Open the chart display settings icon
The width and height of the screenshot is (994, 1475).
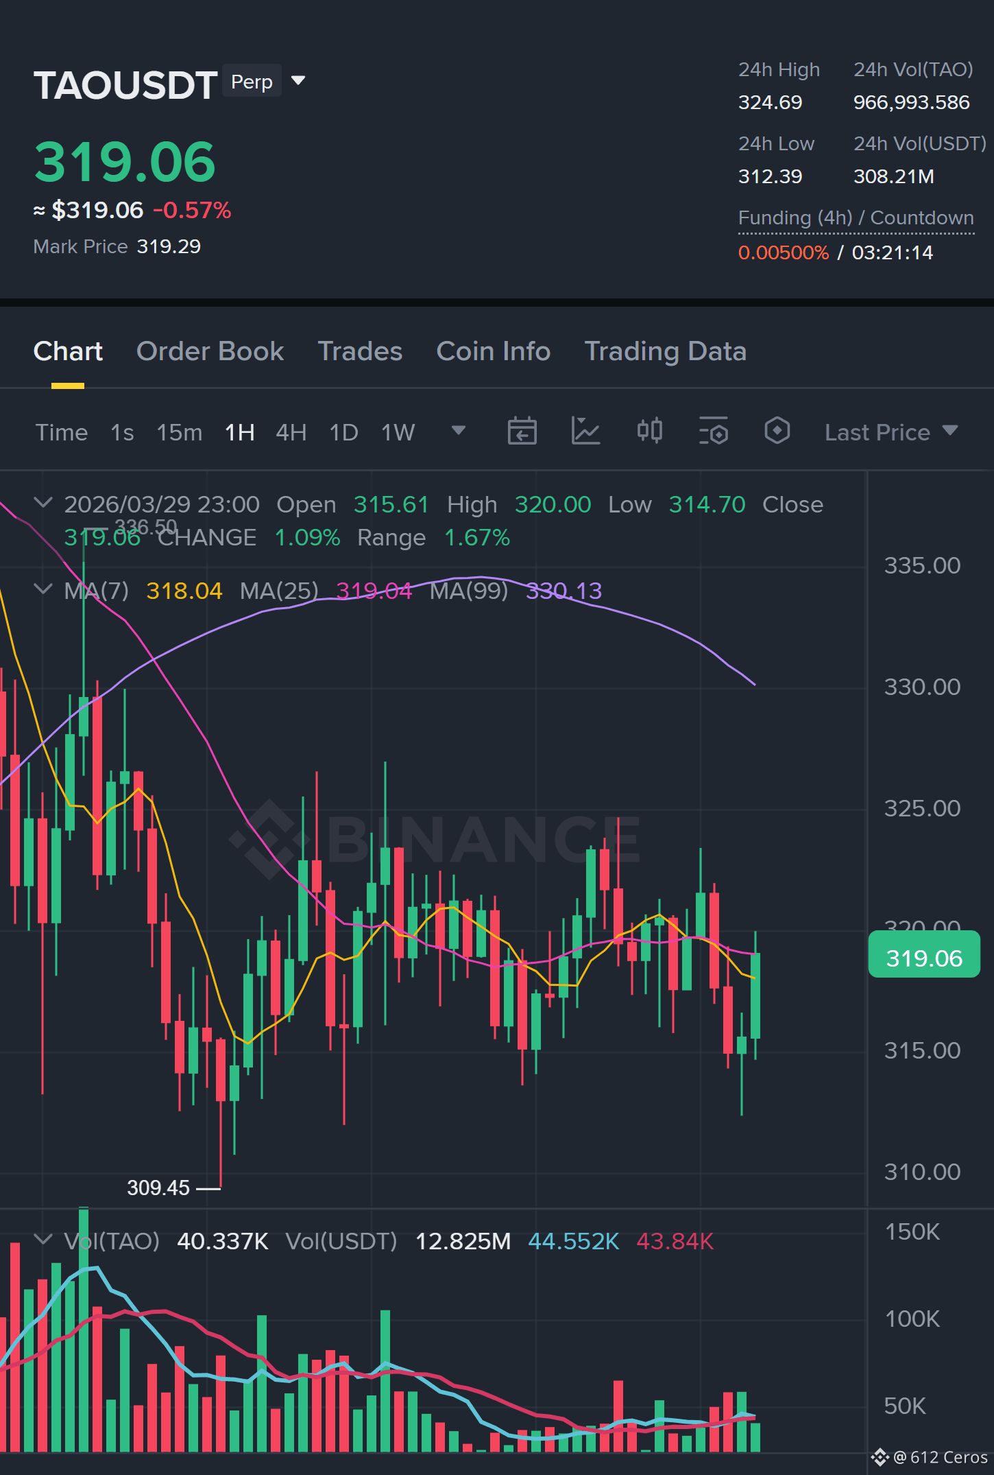[x=713, y=432]
